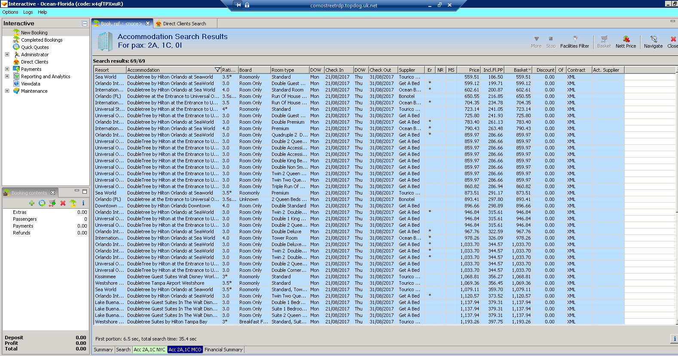Select the Book. ref.: <none> tab
This screenshot has height=356, width=678.
[x=121, y=24]
